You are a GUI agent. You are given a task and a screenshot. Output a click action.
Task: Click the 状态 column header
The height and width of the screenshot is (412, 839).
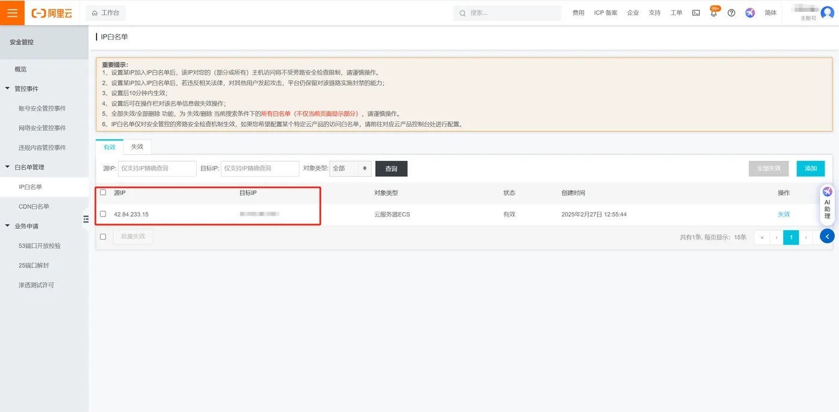(x=509, y=193)
